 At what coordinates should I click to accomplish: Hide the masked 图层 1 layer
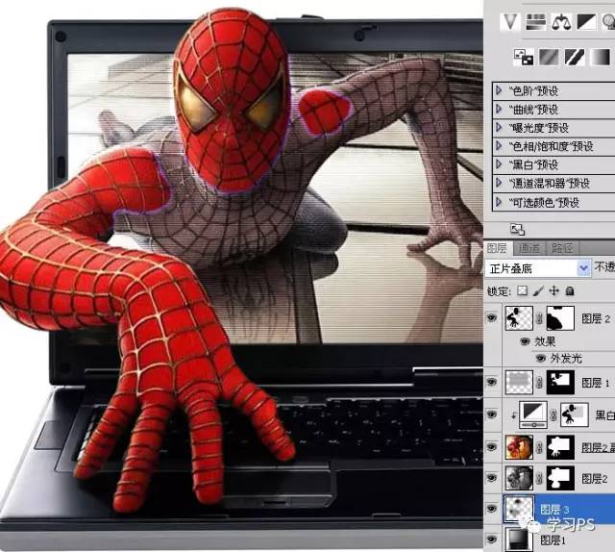(x=493, y=383)
